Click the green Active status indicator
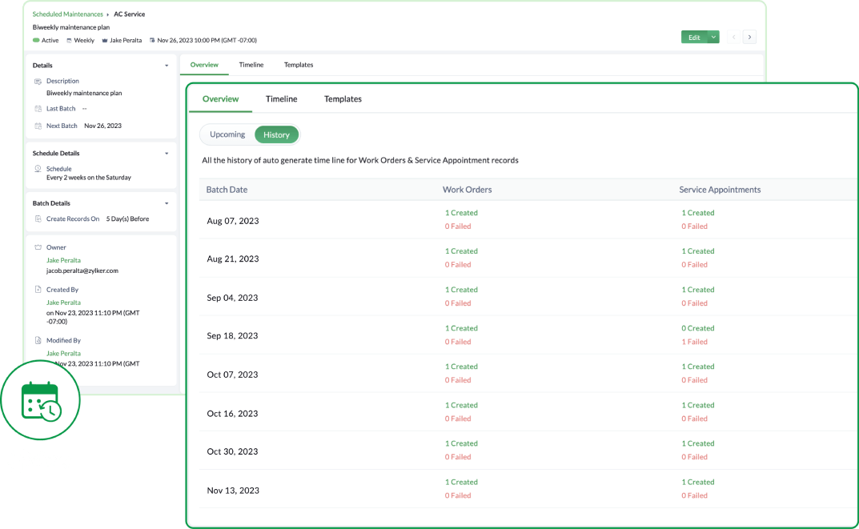 [36, 40]
